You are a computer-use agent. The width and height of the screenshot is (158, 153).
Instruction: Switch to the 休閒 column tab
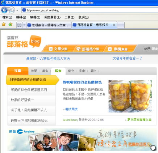coord(34,71)
